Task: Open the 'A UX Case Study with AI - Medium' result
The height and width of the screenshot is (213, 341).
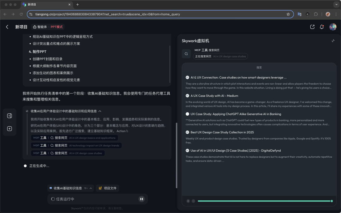Action: coord(214,96)
